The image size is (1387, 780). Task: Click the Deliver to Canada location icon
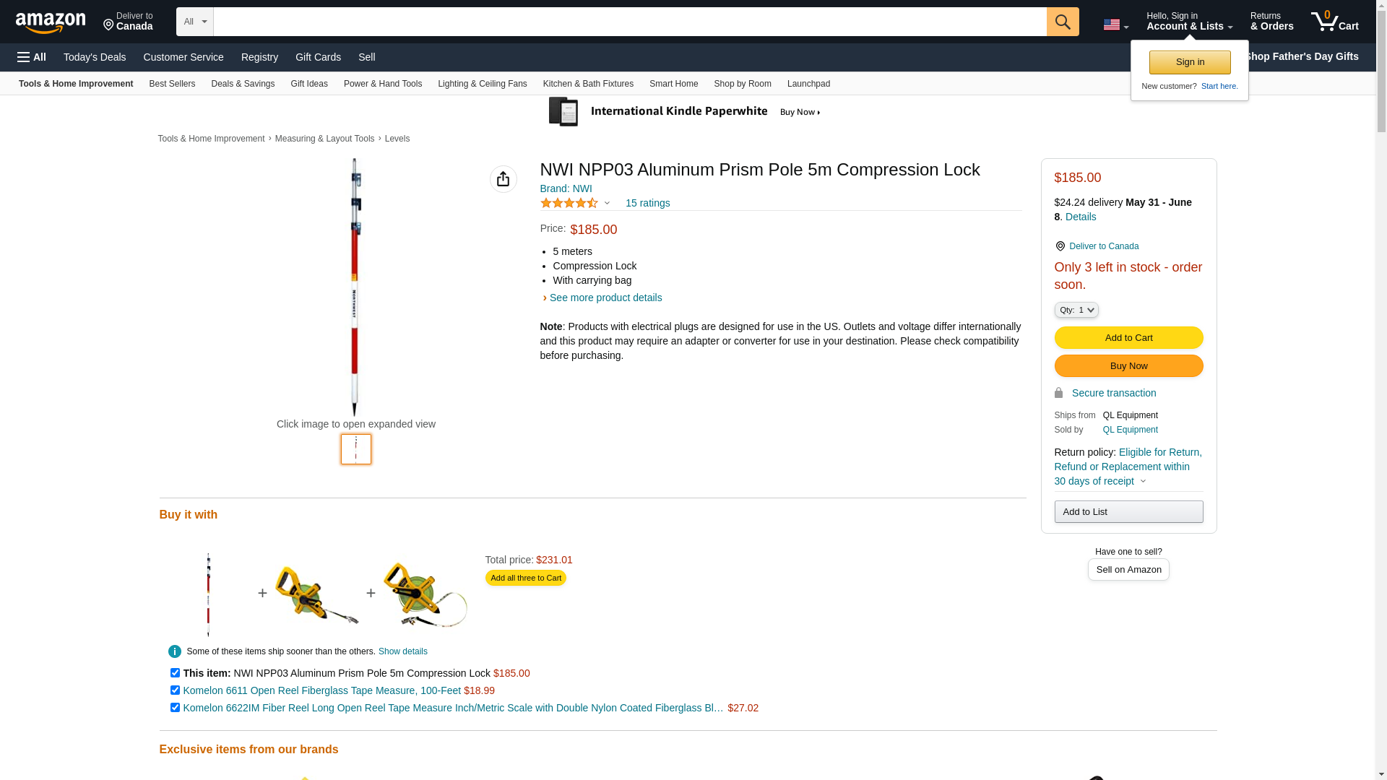point(1060,246)
